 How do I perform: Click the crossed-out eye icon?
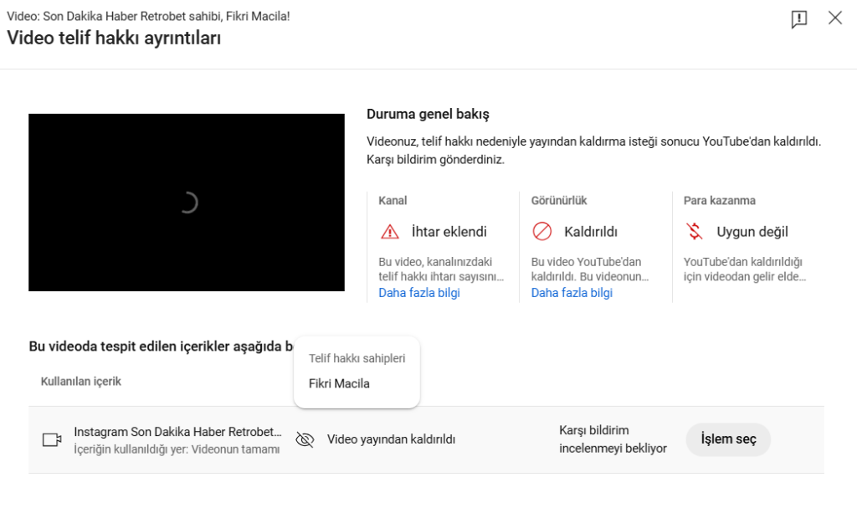point(305,439)
